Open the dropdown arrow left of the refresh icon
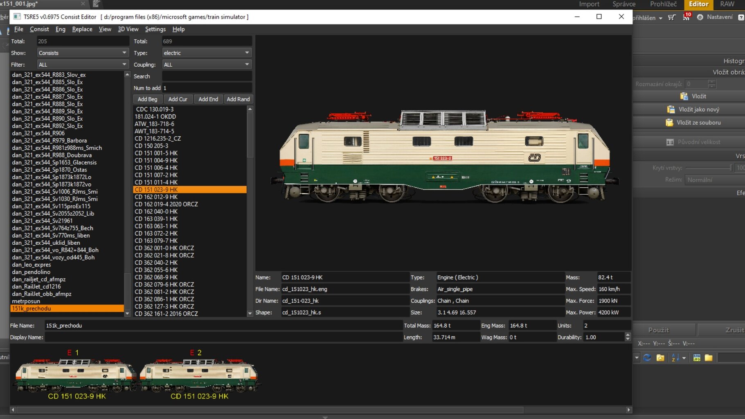The image size is (745, 419). click(637, 358)
